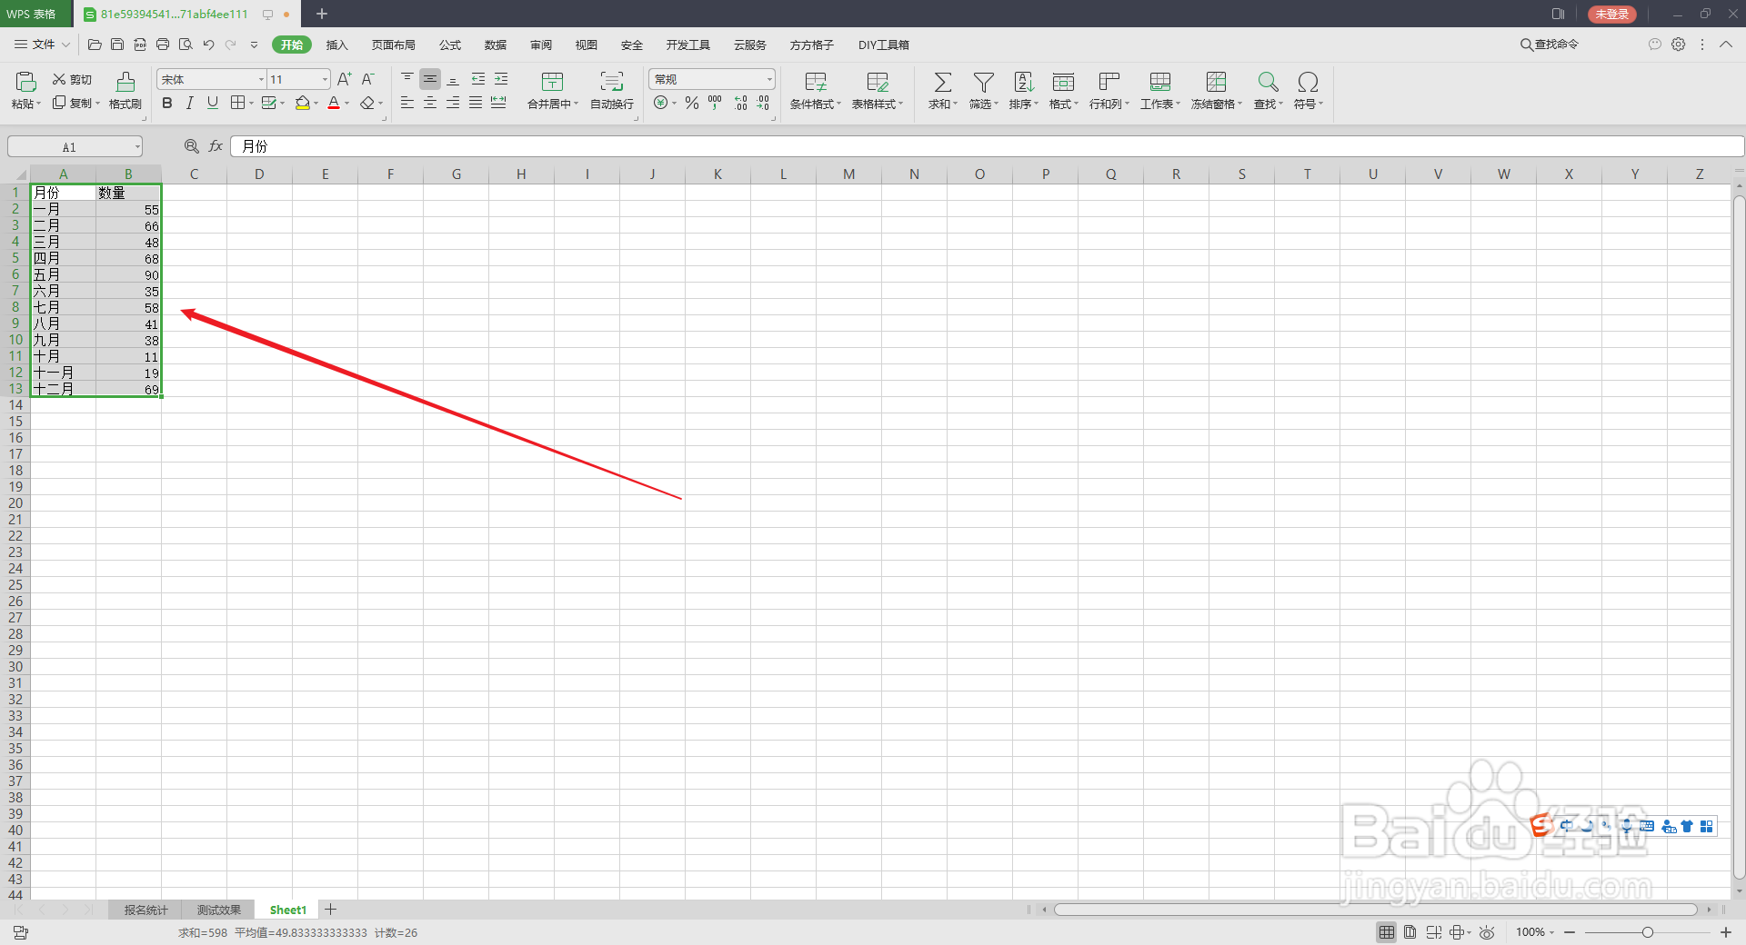
Task: Click the Worksheet (工作表) button
Action: pyautogui.click(x=1160, y=90)
